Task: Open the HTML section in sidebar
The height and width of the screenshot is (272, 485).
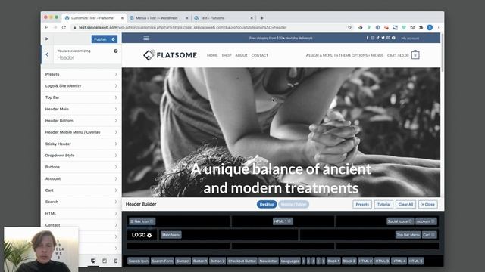Action: click(x=81, y=213)
